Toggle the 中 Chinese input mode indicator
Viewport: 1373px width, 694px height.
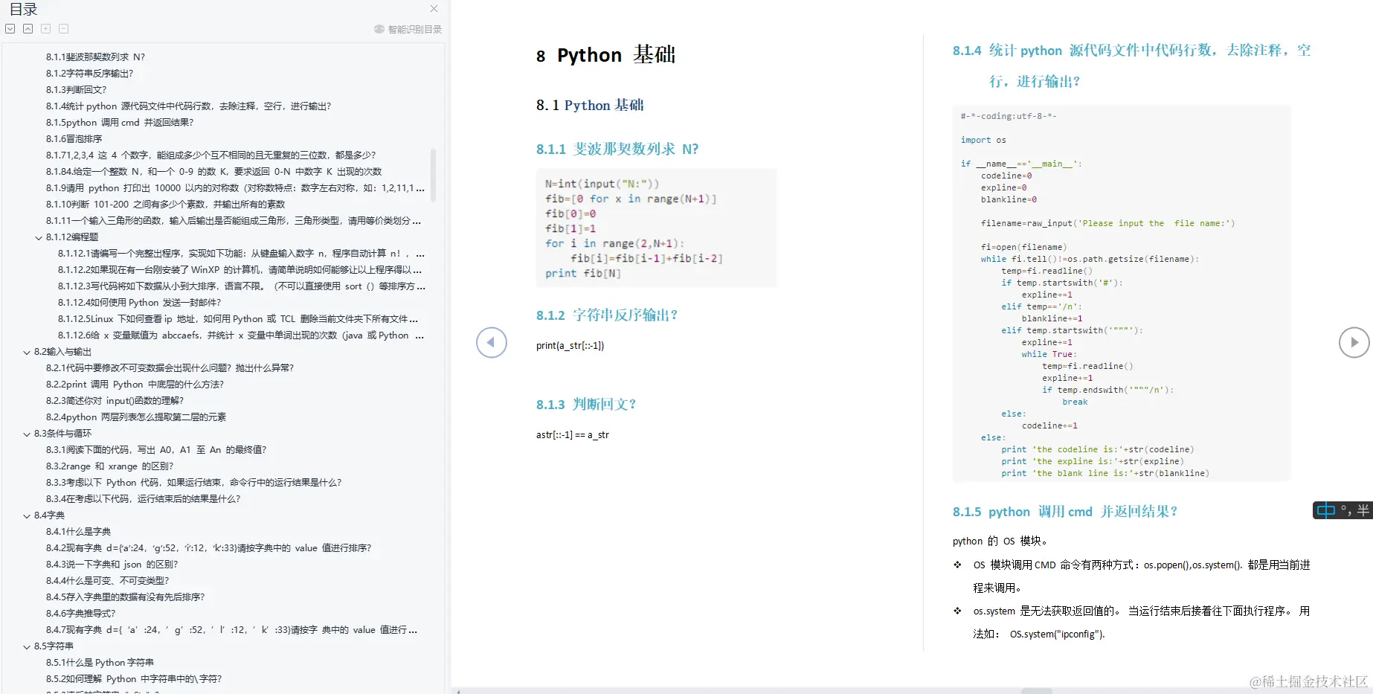coord(1325,510)
